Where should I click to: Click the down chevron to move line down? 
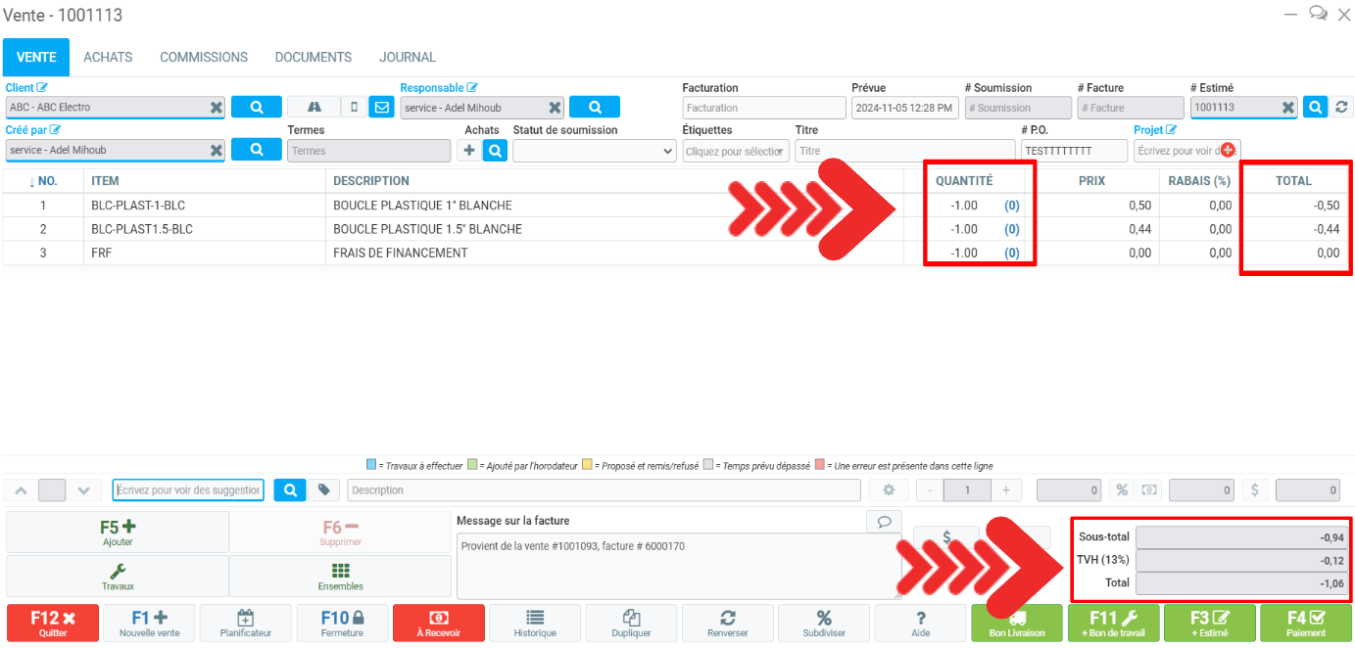[83, 490]
